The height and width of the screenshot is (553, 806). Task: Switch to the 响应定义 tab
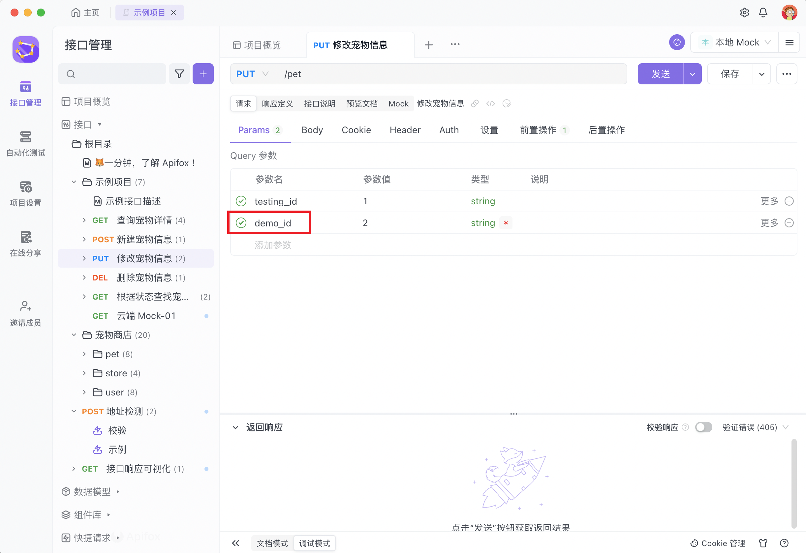tap(277, 103)
